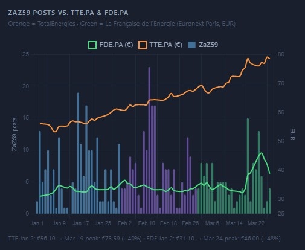Click the EUR right axis title
305x250 pixels.
click(x=292, y=134)
